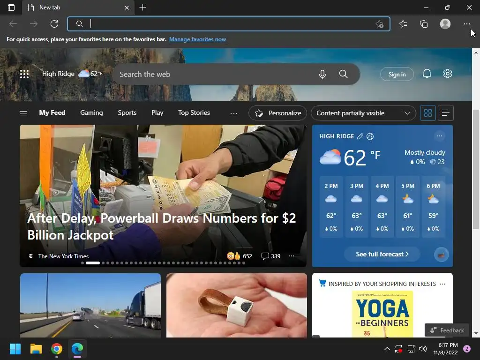
Task: Click the back navigation arrow
Action: click(x=13, y=24)
